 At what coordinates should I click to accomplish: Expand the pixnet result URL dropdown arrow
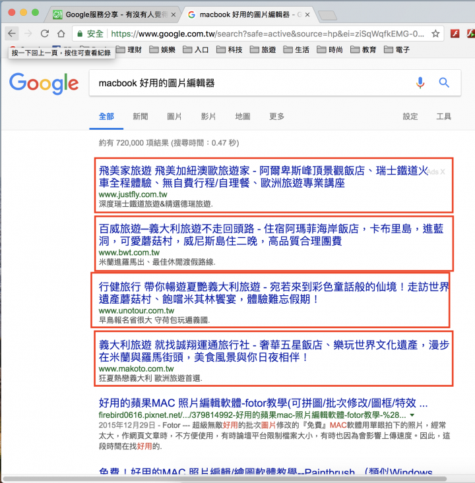pyautogui.click(x=412, y=415)
